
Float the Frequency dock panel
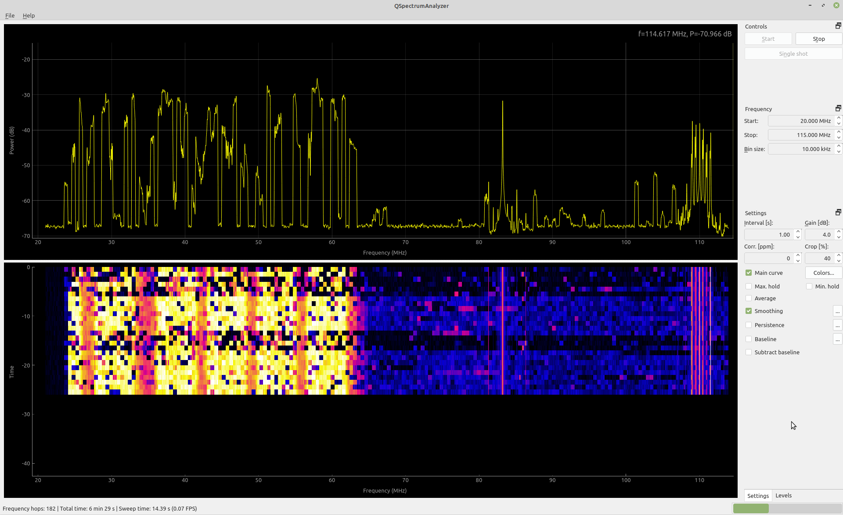coord(838,108)
